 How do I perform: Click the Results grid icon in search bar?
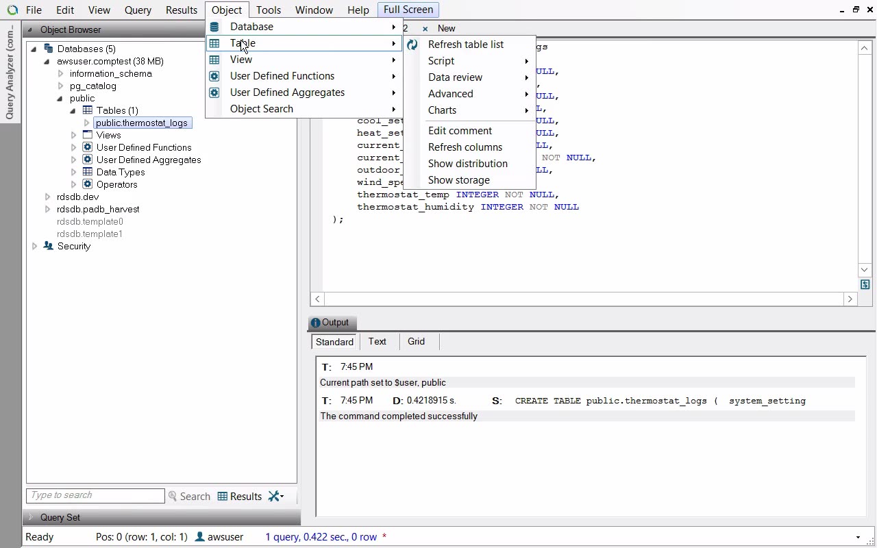tap(223, 497)
